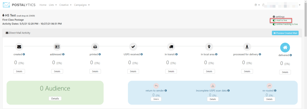307x109 pixels.
Task: Open Details under USPS received
Action: tap(133, 72)
